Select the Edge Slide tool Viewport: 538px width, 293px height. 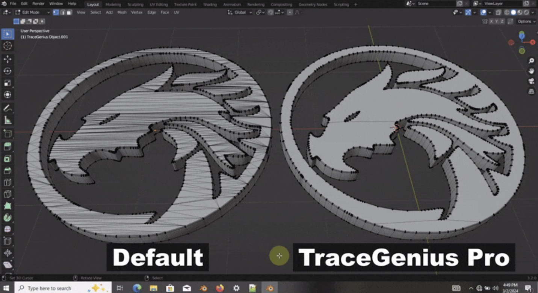pyautogui.click(x=7, y=241)
